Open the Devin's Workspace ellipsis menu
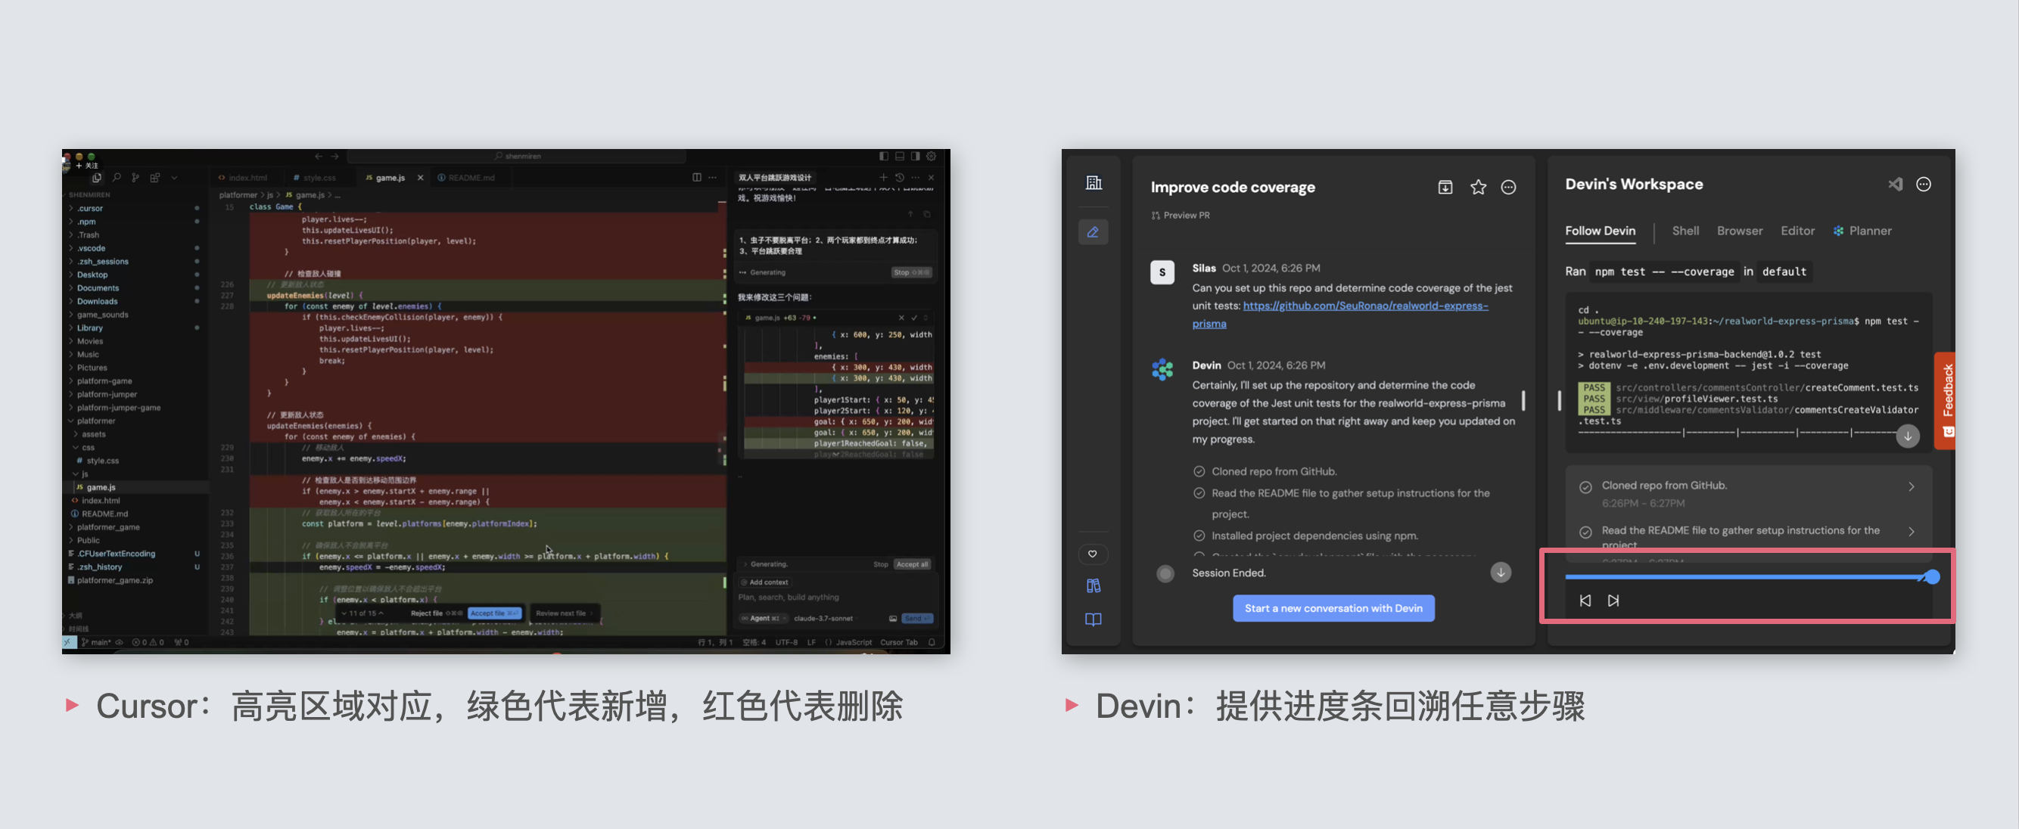Viewport: 2019px width, 829px height. click(x=1924, y=184)
